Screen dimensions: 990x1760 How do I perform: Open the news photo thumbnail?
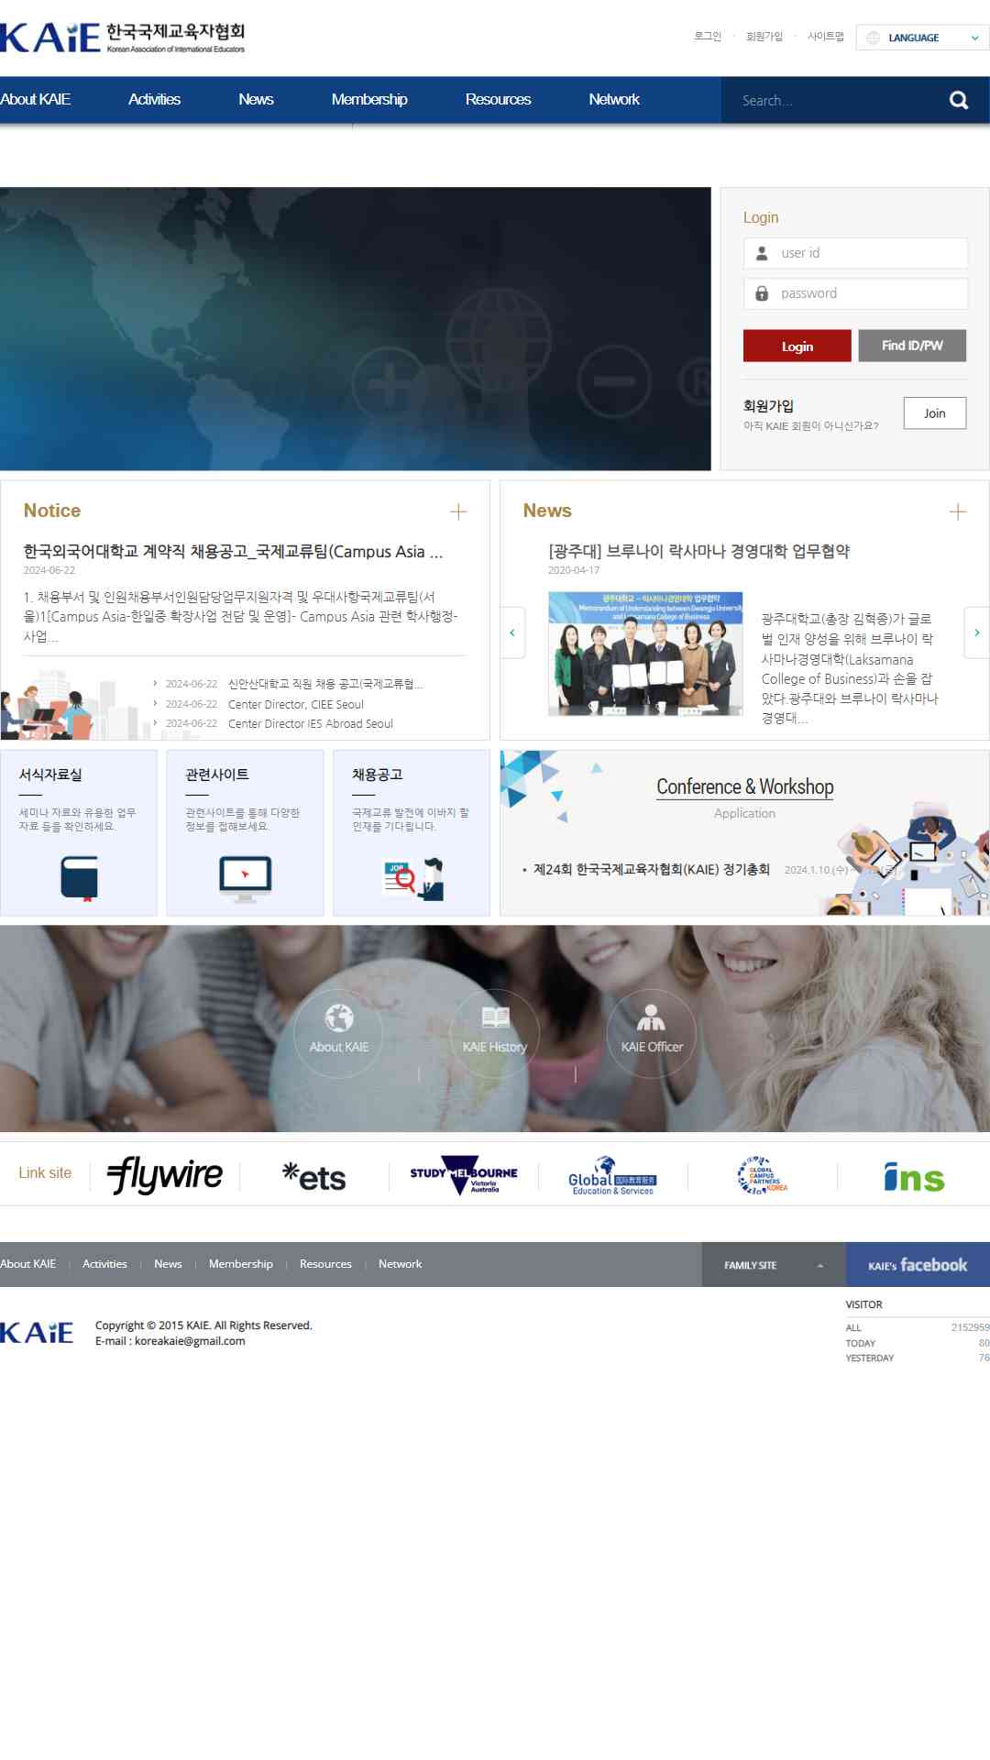point(645,653)
